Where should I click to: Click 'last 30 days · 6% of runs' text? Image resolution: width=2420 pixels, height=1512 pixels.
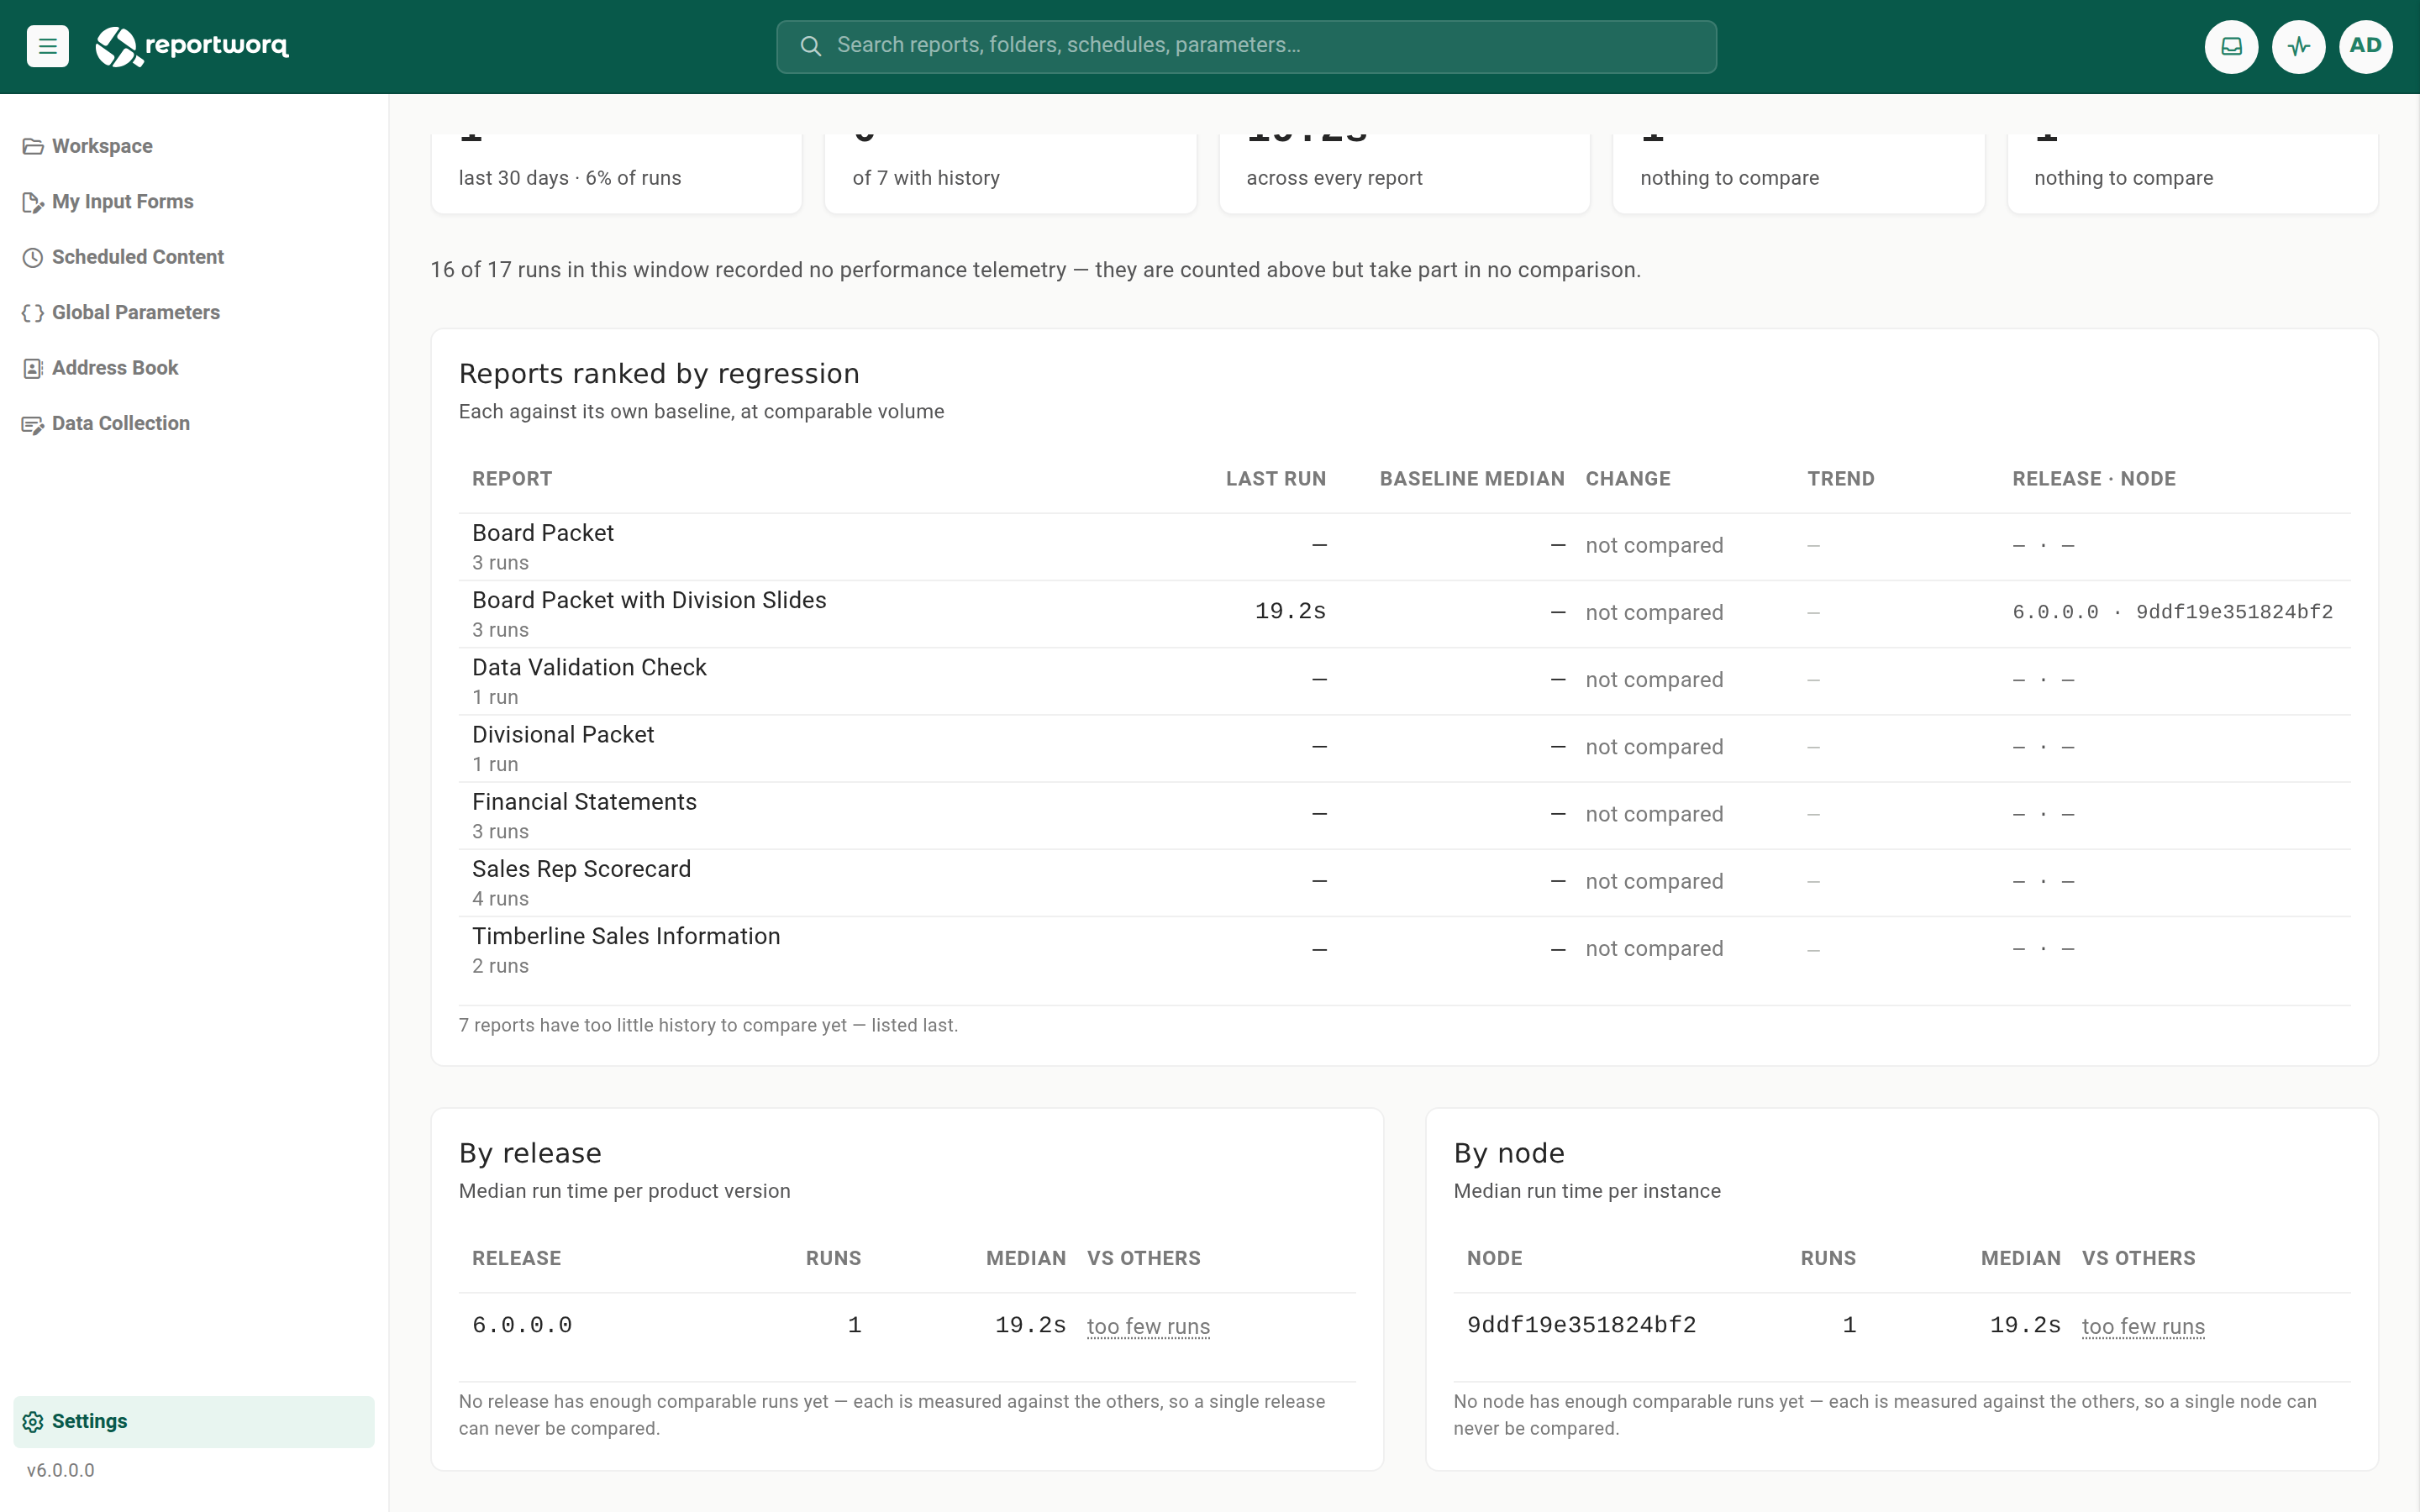[x=570, y=178]
